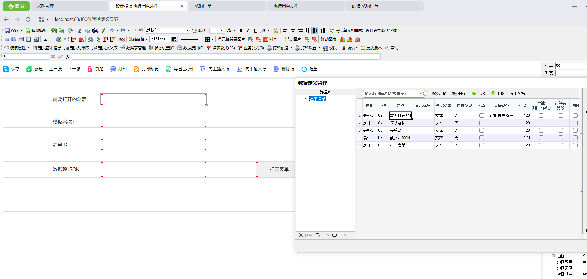587x279 pixels.
Task: Click the Format painter brush icon
Action: (102, 31)
